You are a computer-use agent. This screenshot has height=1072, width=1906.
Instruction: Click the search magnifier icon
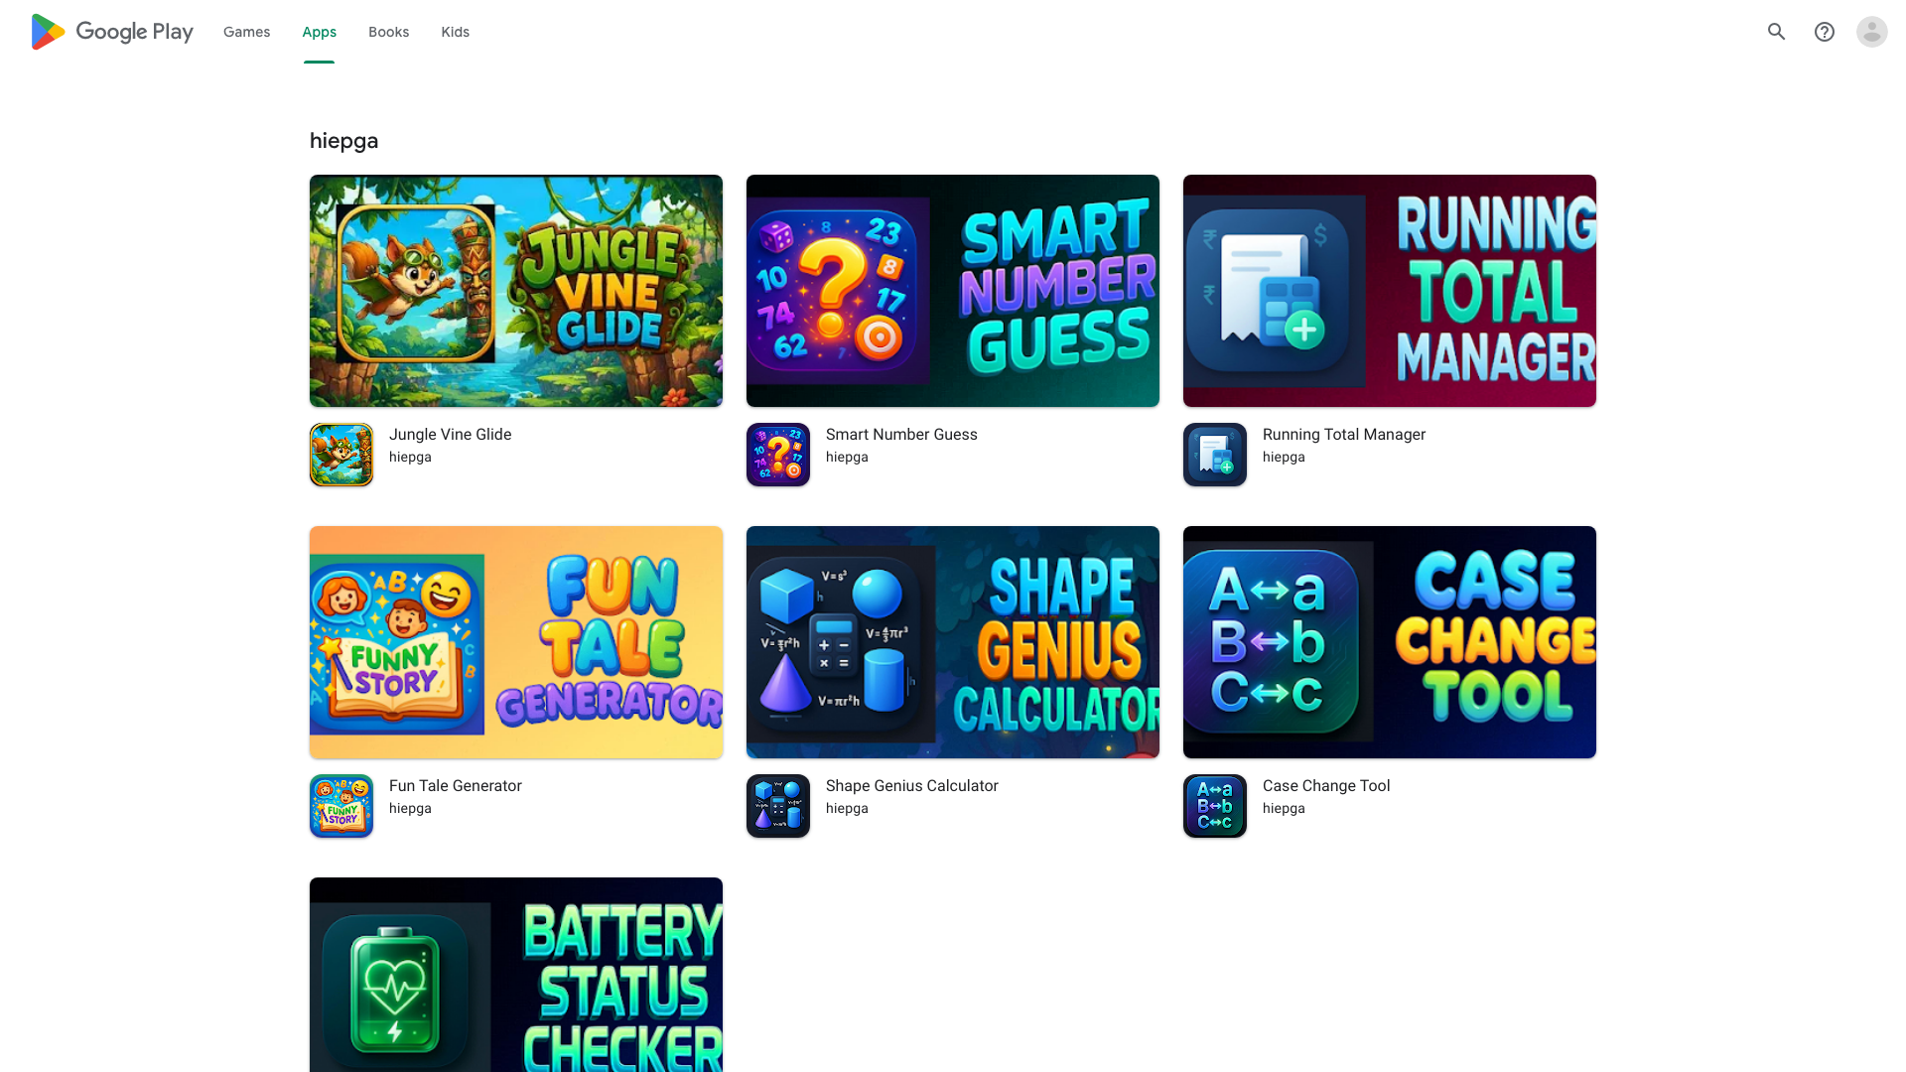point(1777,32)
